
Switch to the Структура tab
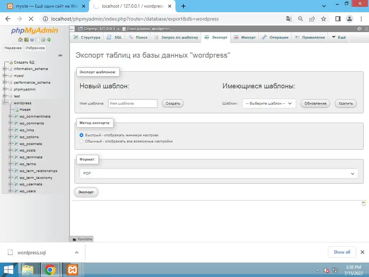coord(86,37)
